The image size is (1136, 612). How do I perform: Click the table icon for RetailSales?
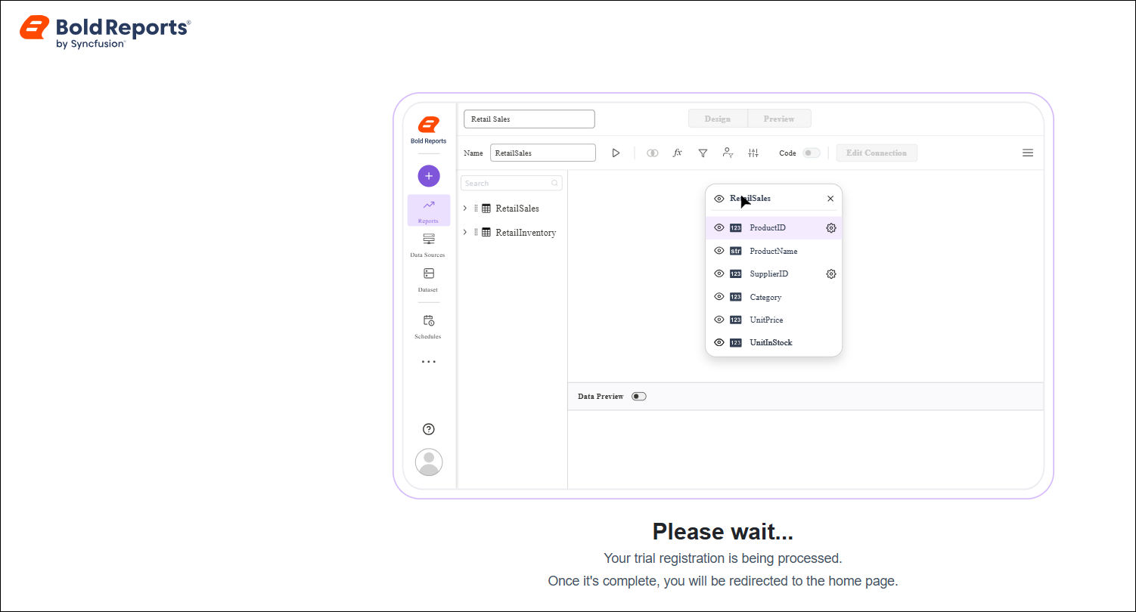pyautogui.click(x=486, y=209)
